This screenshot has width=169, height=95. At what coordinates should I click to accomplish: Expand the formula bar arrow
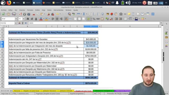click(161, 23)
